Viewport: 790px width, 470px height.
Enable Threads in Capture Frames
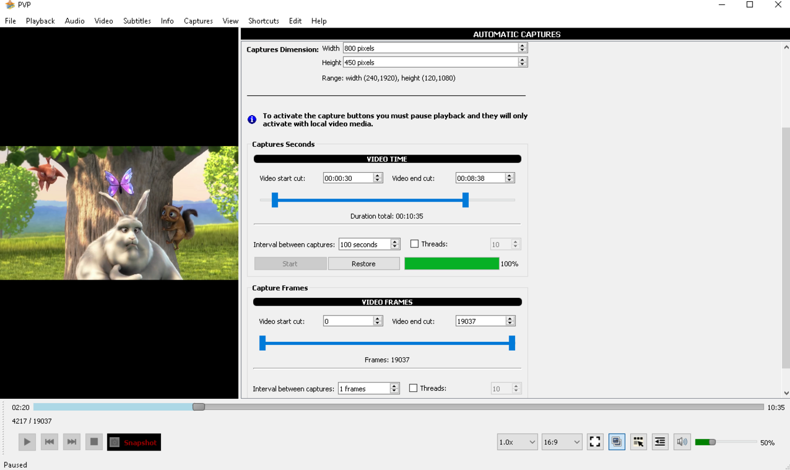413,388
